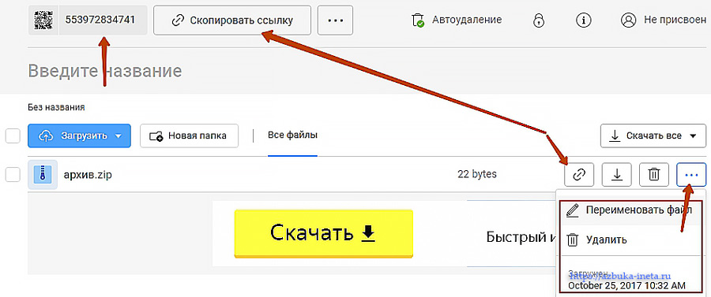Click the padlock password icon
Viewport: 711px width, 297px height.
tap(538, 20)
